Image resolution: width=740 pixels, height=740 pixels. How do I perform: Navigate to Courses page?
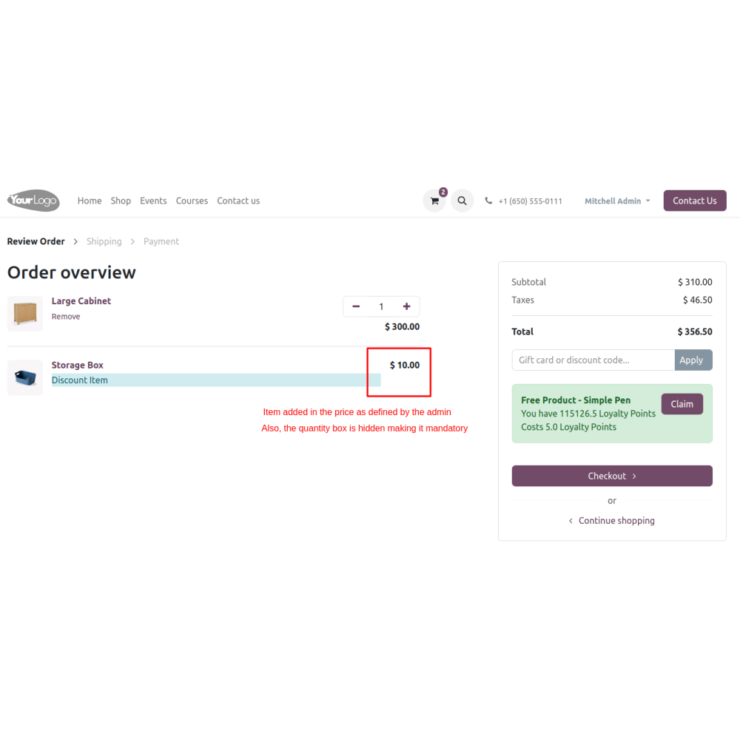tap(192, 201)
